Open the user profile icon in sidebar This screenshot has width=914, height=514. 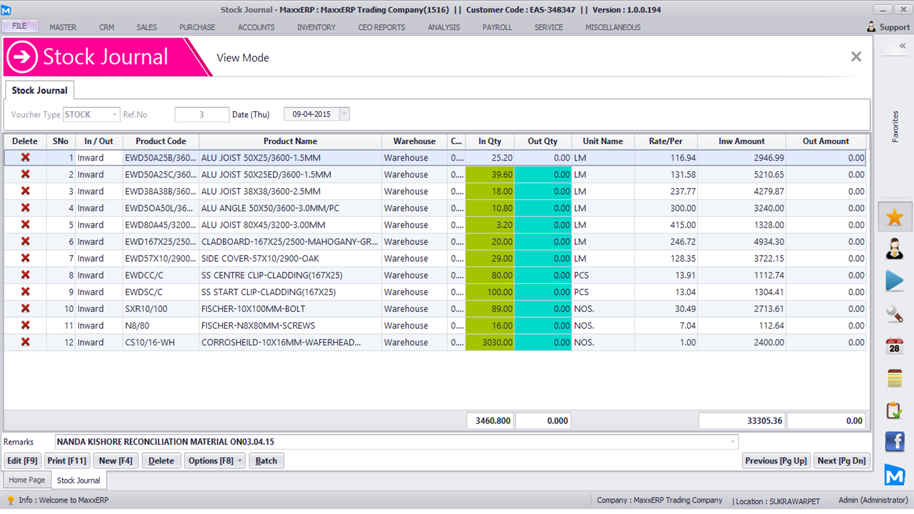895,248
